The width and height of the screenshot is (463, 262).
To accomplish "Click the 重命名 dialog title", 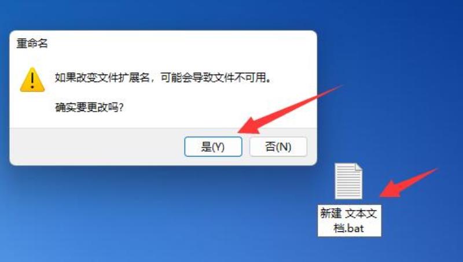I will tap(32, 44).
